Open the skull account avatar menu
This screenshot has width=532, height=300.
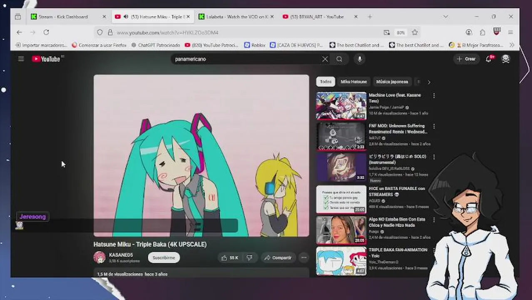(x=506, y=59)
